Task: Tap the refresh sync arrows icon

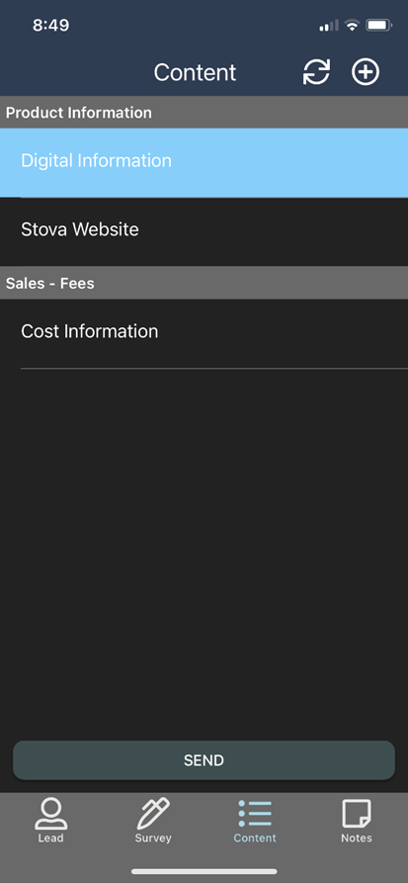Action: [316, 72]
